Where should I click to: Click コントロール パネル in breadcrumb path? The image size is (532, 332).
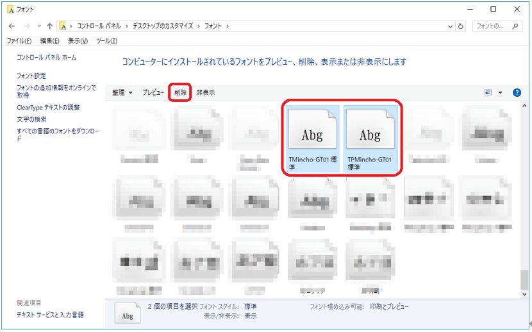click(101, 26)
